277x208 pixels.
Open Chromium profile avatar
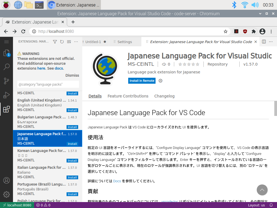(x=262, y=31)
